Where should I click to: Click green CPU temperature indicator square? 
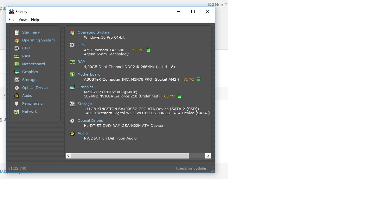148,50
